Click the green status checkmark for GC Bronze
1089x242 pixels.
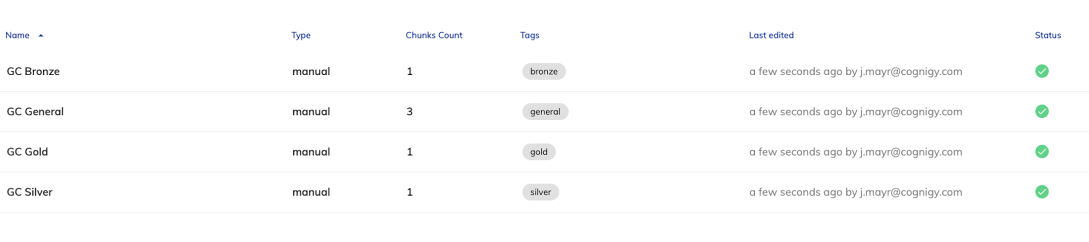[x=1041, y=71]
